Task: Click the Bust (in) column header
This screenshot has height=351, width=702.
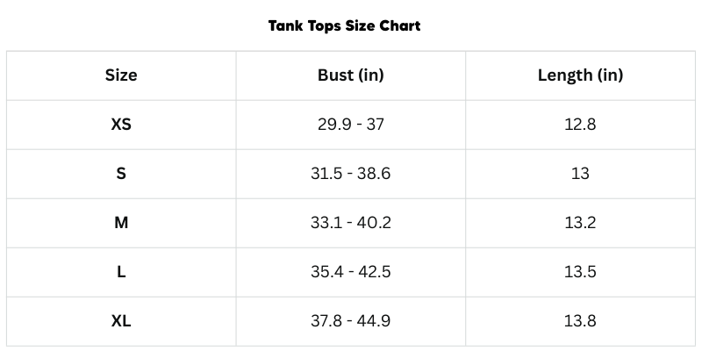Action: [x=351, y=75]
